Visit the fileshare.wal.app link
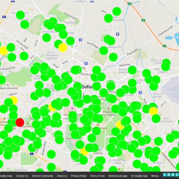179x179 pixels. [x=118, y=176]
